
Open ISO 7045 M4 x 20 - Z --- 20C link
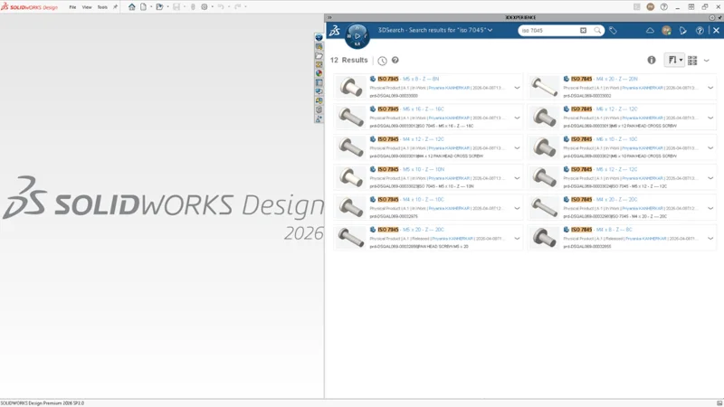605,199
